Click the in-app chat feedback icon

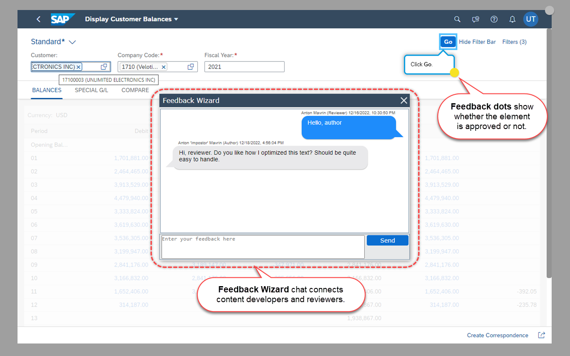[x=475, y=19]
